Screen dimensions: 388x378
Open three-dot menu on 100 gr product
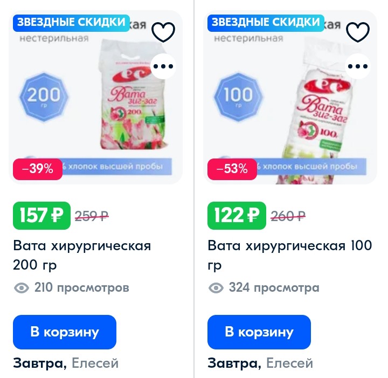click(358, 66)
